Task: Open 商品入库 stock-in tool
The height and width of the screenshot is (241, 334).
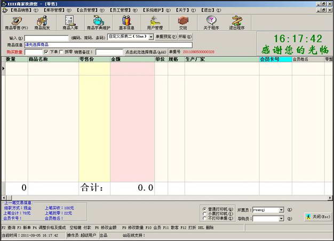Action: [x=70, y=23]
